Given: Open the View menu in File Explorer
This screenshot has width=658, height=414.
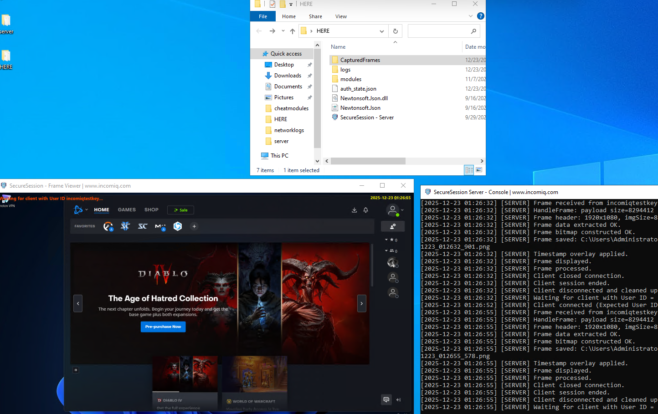Looking at the screenshot, I should [x=341, y=16].
